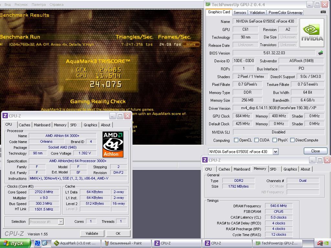Click the GPU-Z title bar icon
331x248 pixels.
coord(208,5)
